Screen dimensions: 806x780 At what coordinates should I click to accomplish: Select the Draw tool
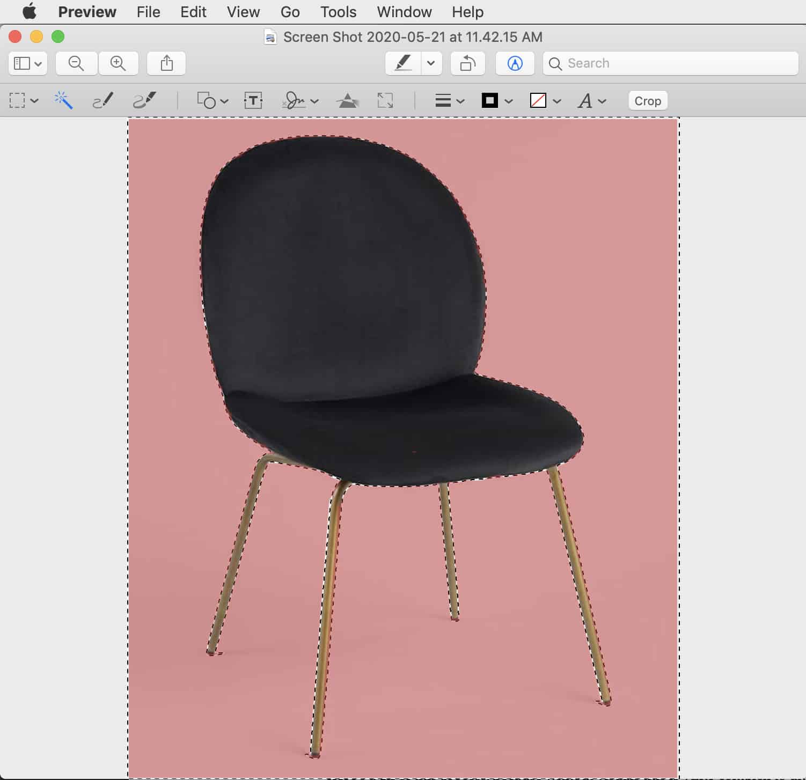(x=144, y=100)
